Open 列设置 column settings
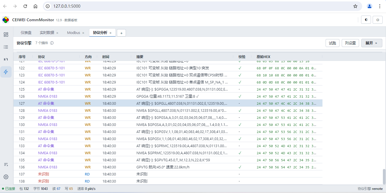Image resolution: width=386 pixels, height=193 pixels. click(x=350, y=43)
